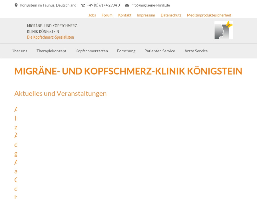Open the Datenschutz page
Image resolution: width=257 pixels, height=199 pixels.
click(x=171, y=15)
